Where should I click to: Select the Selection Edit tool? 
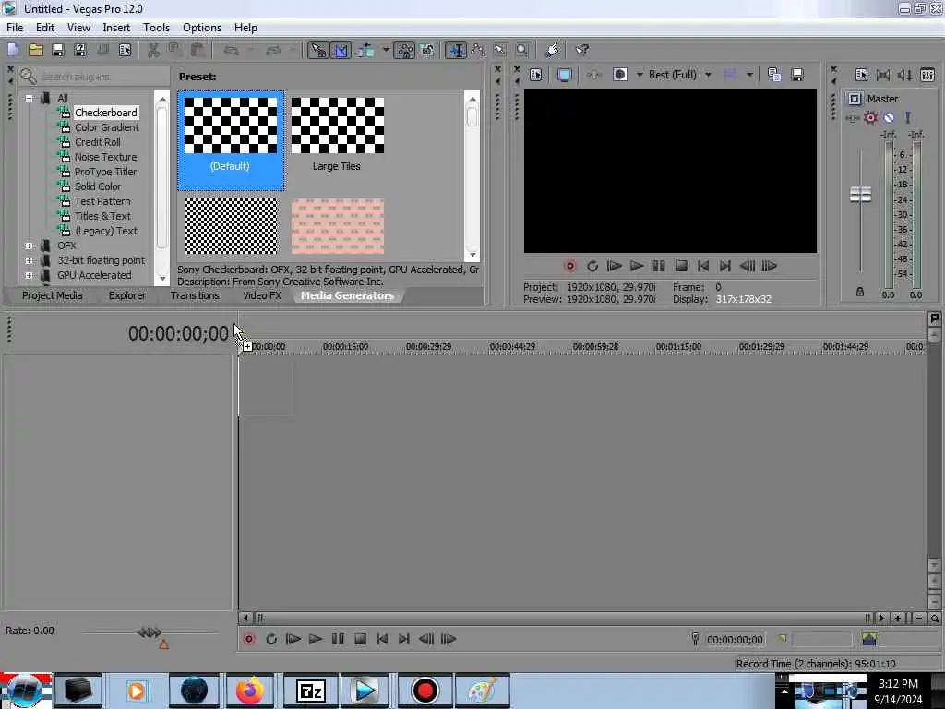click(500, 50)
